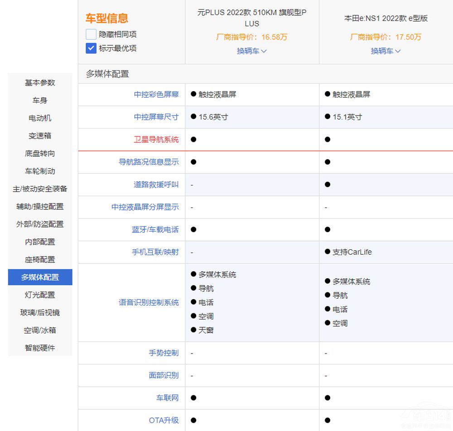Check the 隐藏相同项 checkbox
453x431 pixels.
pos(91,34)
